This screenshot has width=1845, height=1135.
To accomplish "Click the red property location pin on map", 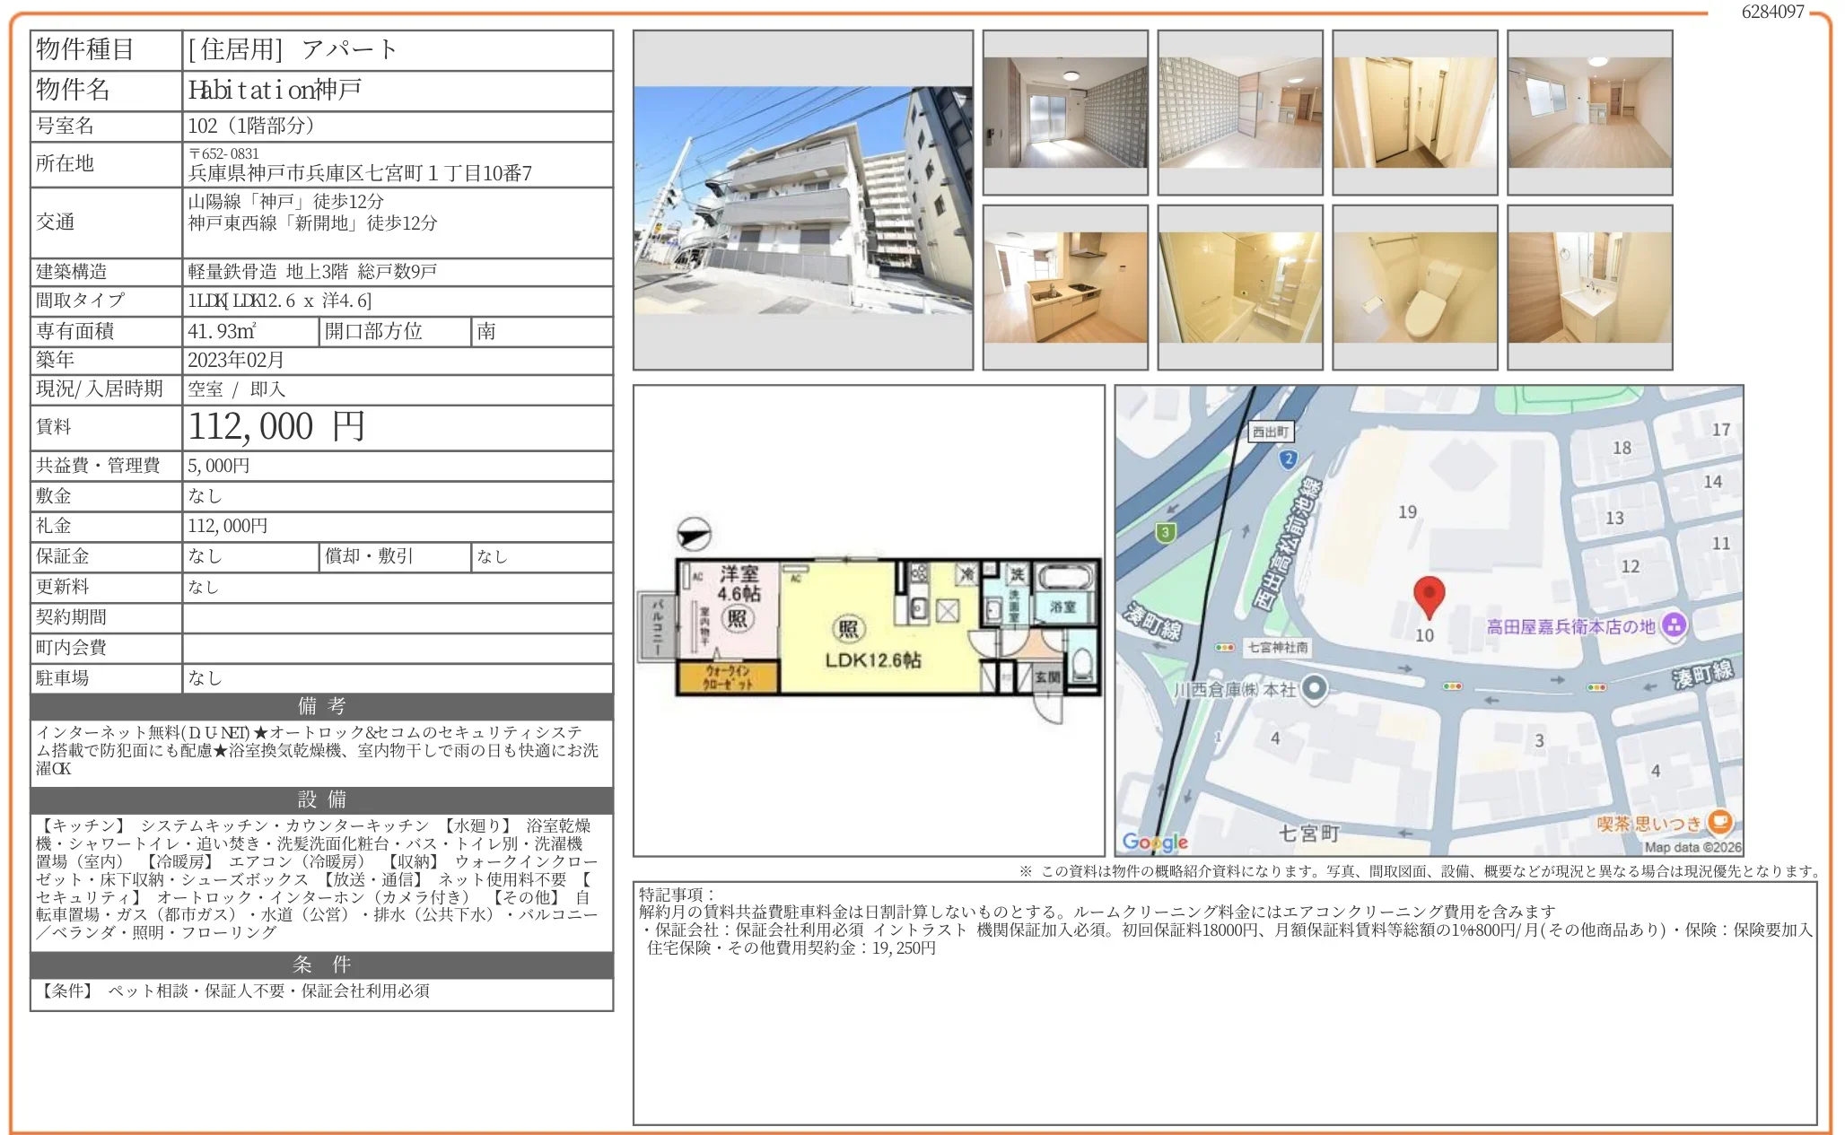I will [1430, 596].
